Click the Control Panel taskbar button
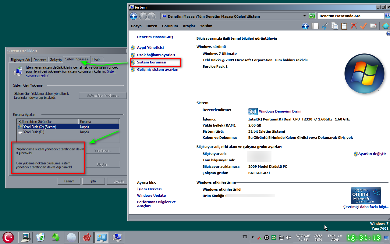This screenshot has width=390, height=244. click(101, 237)
